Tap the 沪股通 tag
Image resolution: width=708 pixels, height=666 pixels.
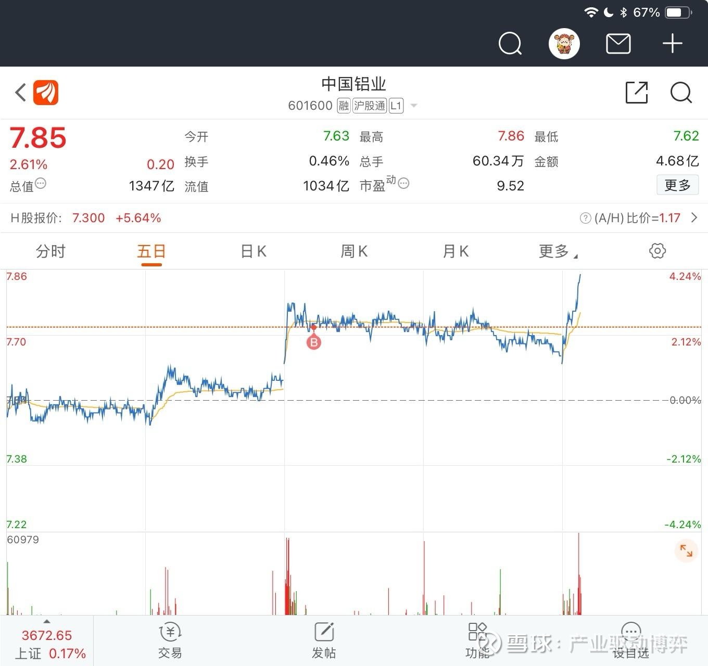coord(370,106)
